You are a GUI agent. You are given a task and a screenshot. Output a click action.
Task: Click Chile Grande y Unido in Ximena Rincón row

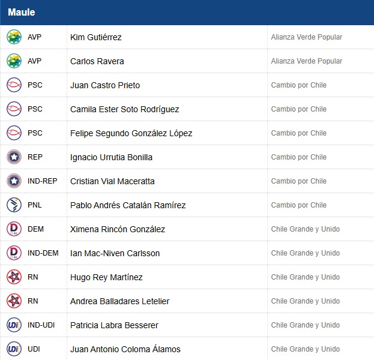[305, 229]
